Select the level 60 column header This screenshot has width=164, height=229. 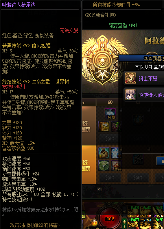pyautogui.click(x=110, y=102)
